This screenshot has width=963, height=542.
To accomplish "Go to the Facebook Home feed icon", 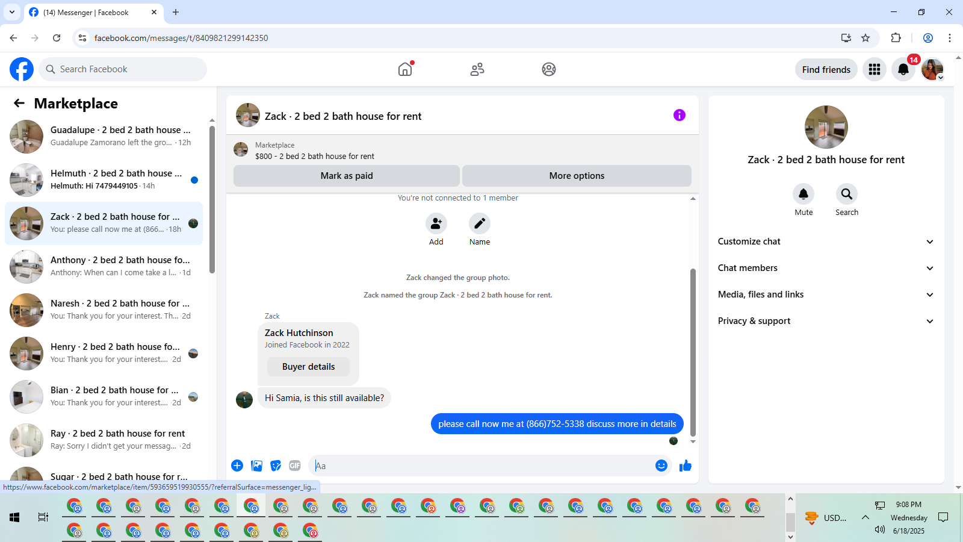I will [405, 69].
